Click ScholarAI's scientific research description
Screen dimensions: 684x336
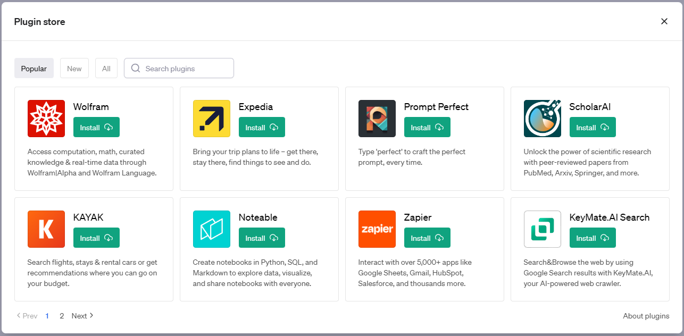(587, 162)
